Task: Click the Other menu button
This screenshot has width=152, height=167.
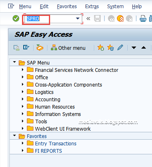Action: [x=68, y=48]
